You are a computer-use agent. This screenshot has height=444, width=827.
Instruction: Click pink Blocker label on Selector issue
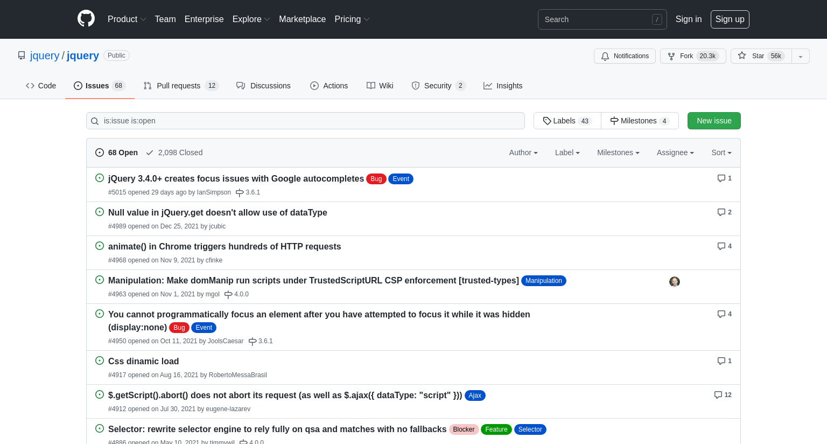pos(464,429)
